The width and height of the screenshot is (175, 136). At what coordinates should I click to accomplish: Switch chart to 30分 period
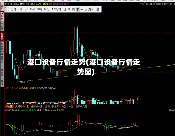pyautogui.click(x=40, y=9)
